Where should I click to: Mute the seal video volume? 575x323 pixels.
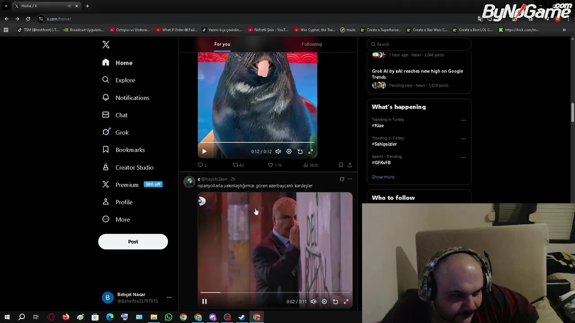278,152
